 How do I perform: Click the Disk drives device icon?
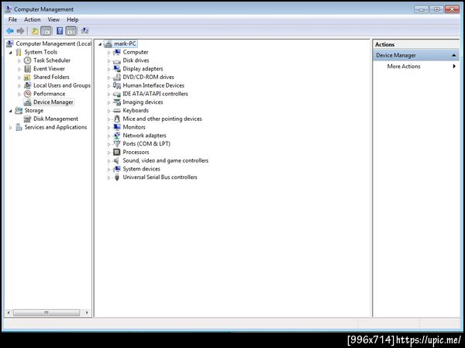click(x=117, y=60)
